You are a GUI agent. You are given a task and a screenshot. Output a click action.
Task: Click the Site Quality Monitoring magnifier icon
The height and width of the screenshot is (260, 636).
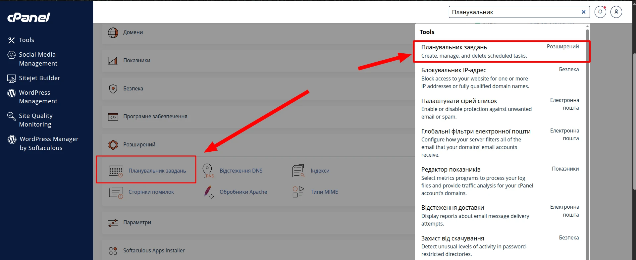coord(12,116)
